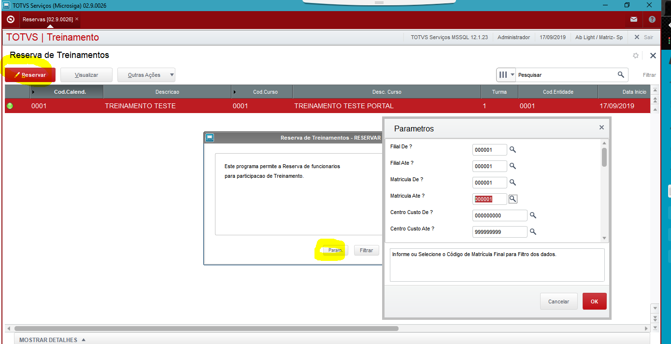Click Cancelar in Parametros dialog
Image resolution: width=671 pixels, height=344 pixels.
(558, 301)
